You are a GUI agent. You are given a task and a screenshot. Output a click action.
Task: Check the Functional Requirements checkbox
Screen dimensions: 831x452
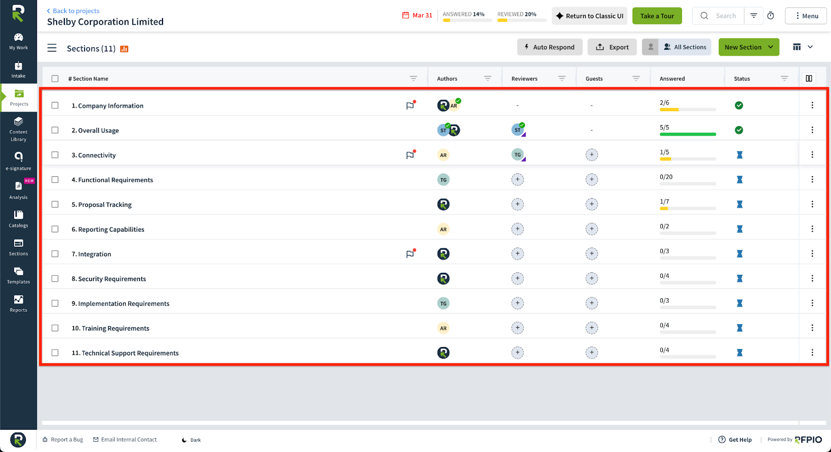coord(55,180)
